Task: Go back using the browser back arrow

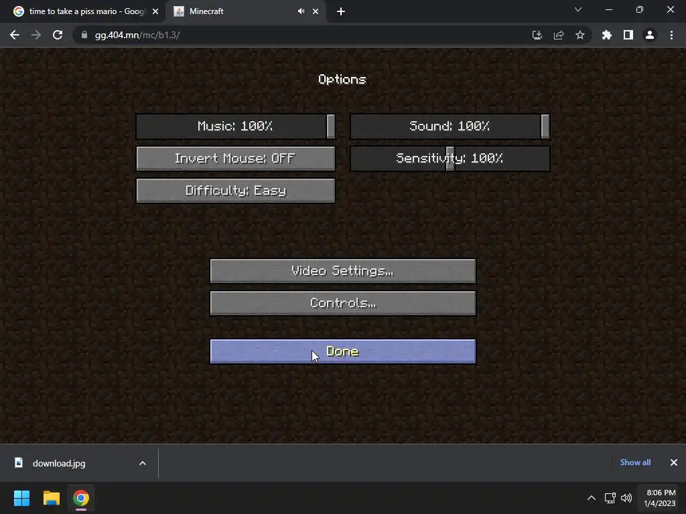Action: tap(15, 35)
